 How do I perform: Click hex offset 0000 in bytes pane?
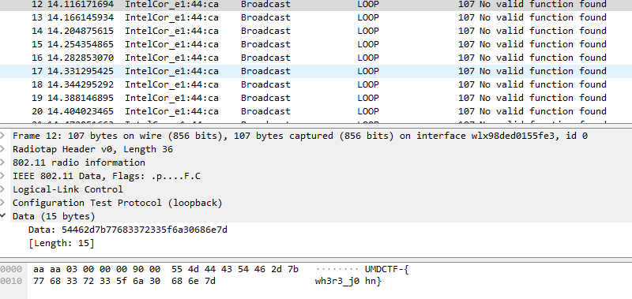coord(11,269)
